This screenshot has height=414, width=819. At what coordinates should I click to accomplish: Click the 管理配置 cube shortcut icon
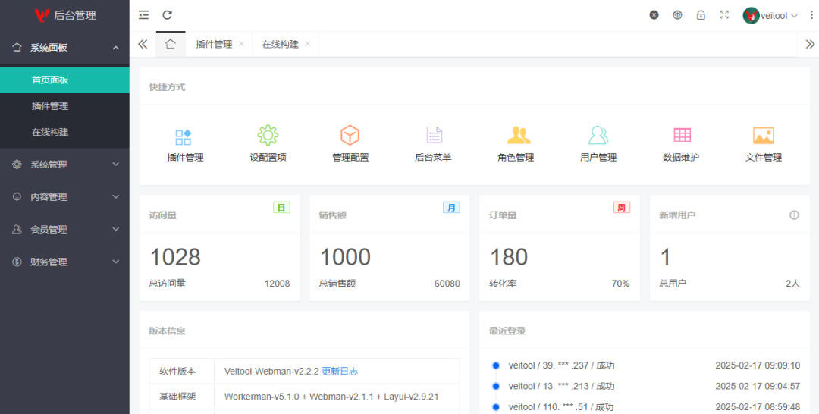point(350,135)
